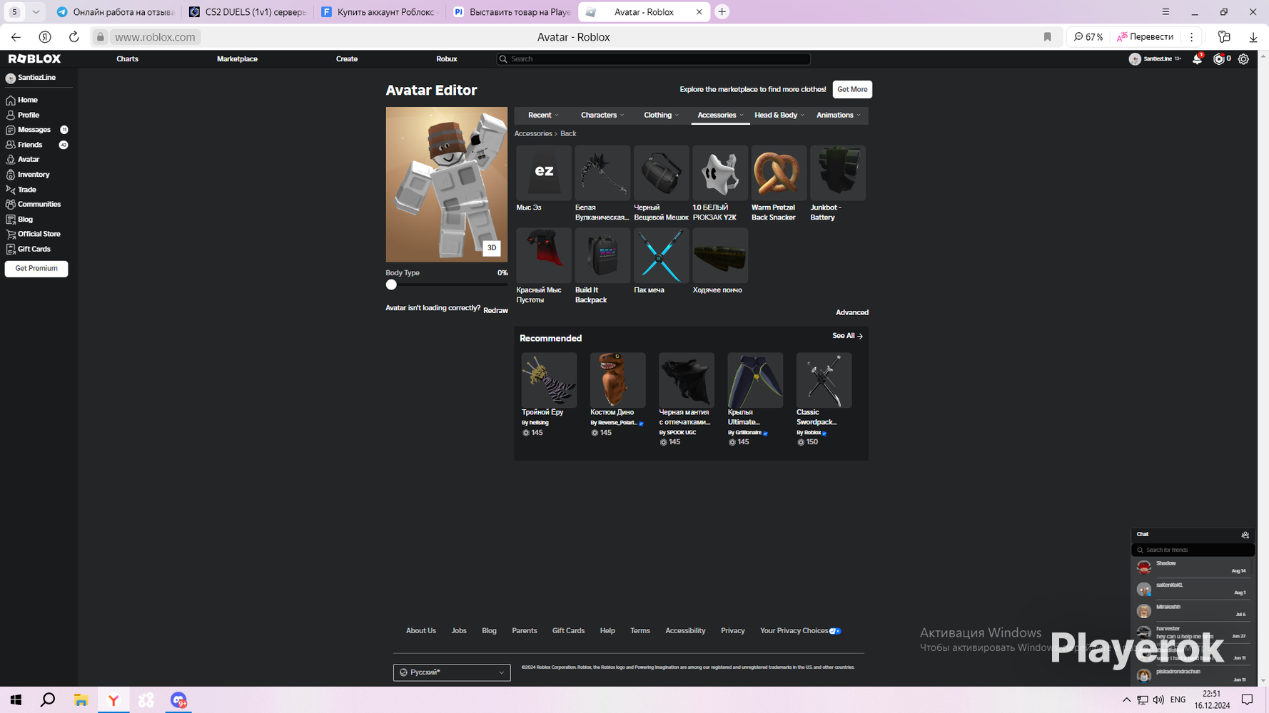1269x713 pixels.
Task: Open the volume control in tray
Action: point(1158,700)
